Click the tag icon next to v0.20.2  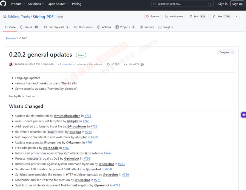[x=108, y=64]
